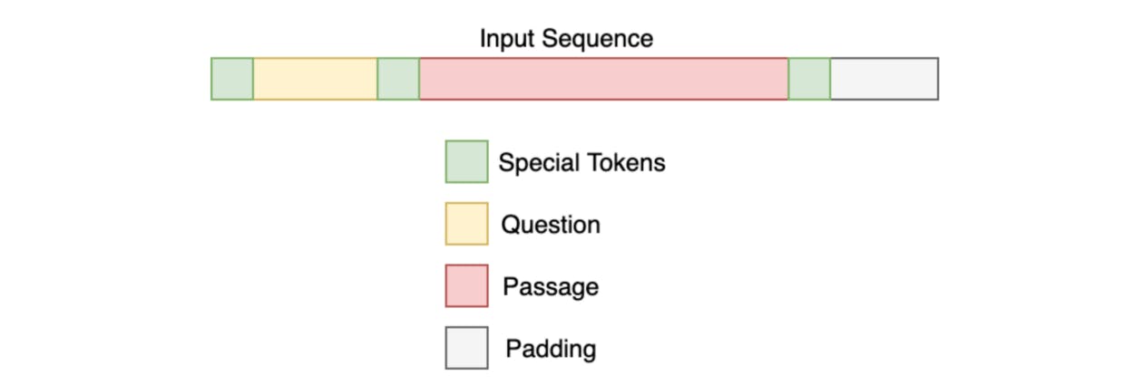Click the middle of the red passage bar
Viewport: 1143px width, 385px height.
[x=603, y=79]
